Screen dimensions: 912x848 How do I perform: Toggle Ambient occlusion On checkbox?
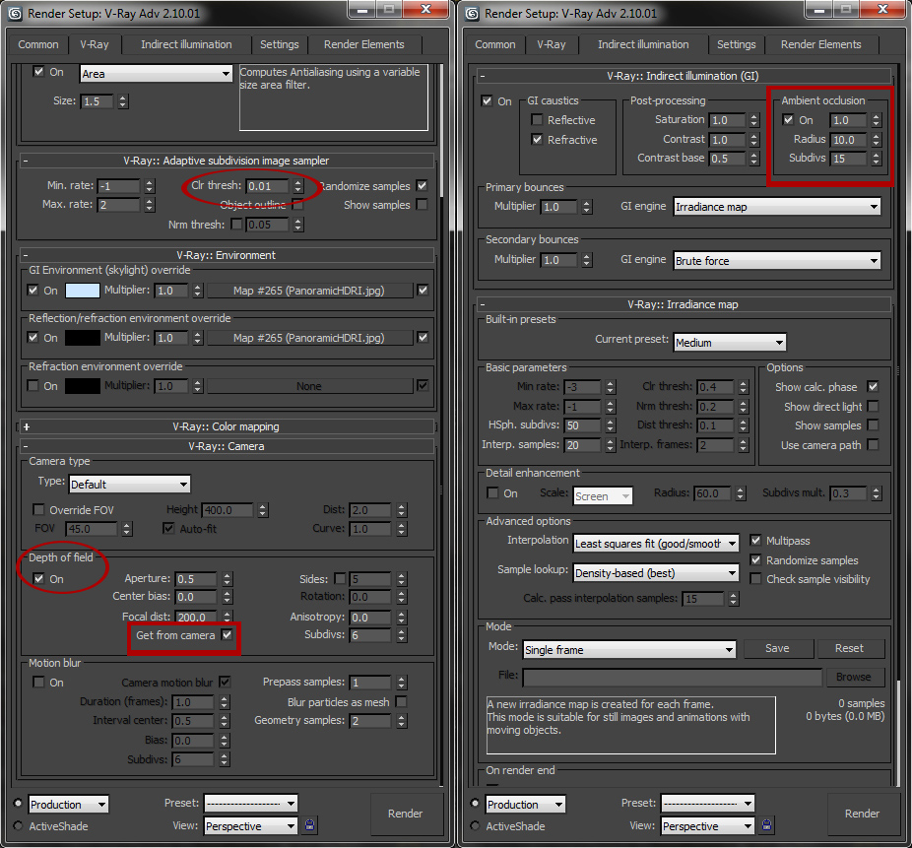(788, 120)
